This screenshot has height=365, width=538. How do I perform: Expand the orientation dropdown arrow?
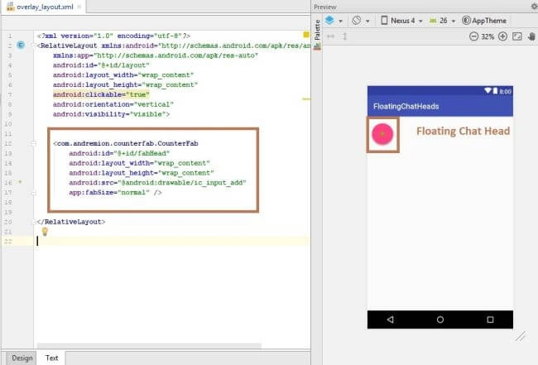pos(367,21)
